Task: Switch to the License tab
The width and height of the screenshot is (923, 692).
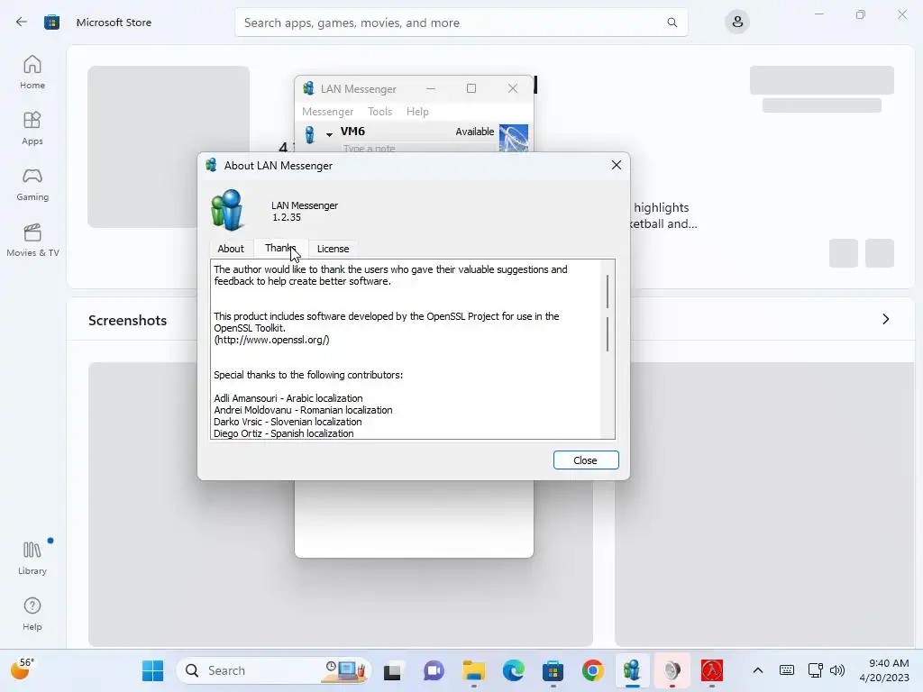Action: 334,249
